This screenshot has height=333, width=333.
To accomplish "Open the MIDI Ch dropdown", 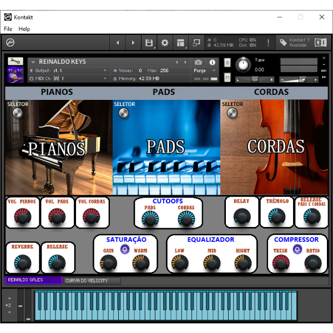I will pos(68,79).
